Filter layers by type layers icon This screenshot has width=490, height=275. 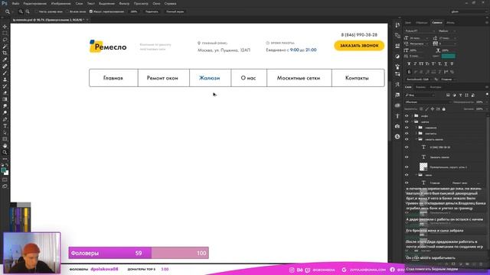(460, 95)
